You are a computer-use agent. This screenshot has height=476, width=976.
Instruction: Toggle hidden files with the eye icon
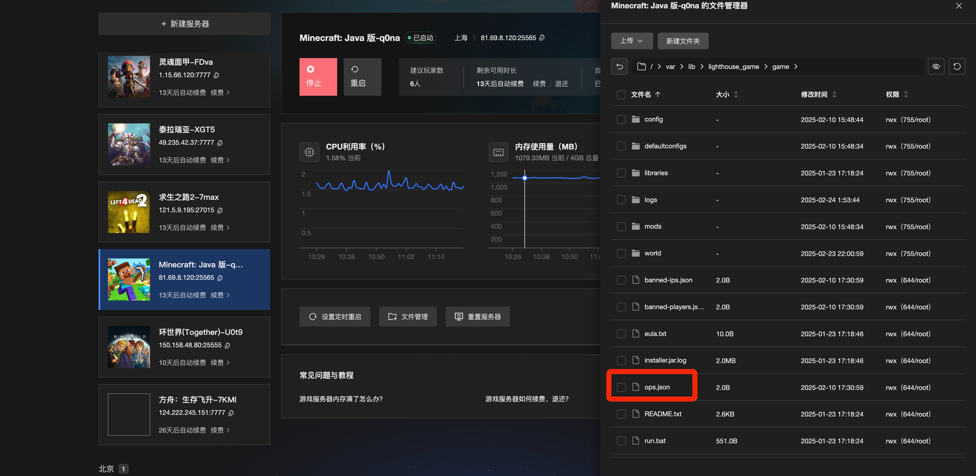pyautogui.click(x=936, y=67)
